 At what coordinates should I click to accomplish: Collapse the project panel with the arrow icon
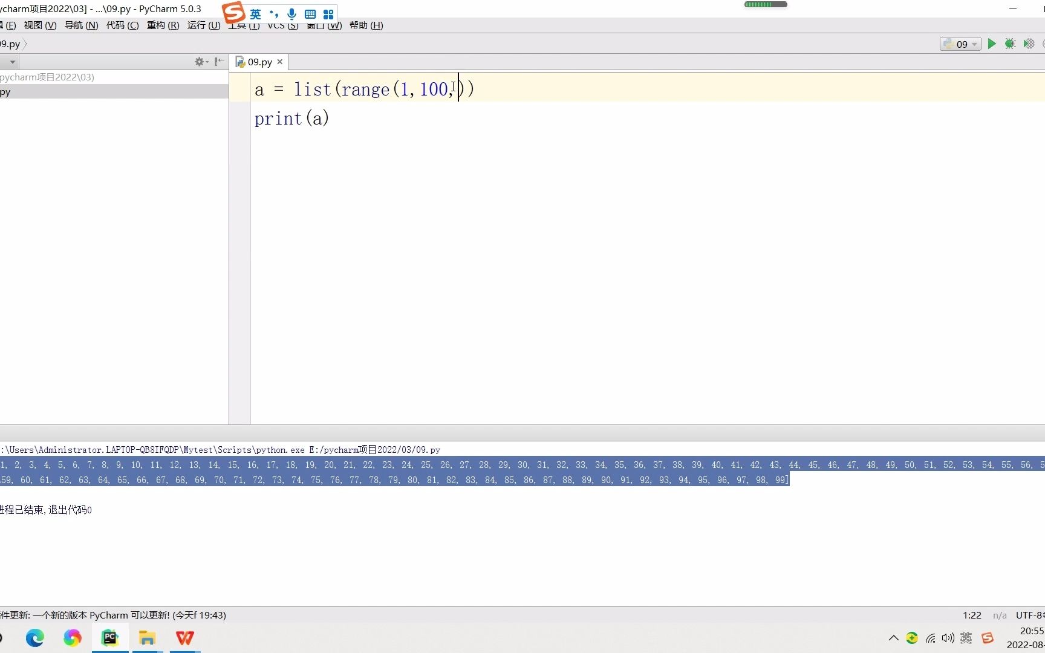coord(219,61)
